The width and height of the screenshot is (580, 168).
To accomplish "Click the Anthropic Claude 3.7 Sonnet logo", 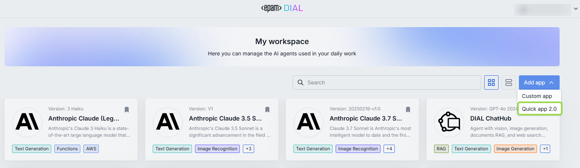I will (x=308, y=122).
